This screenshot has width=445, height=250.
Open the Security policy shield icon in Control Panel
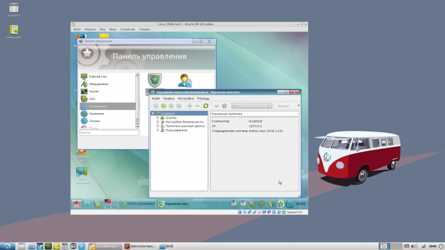point(155,79)
